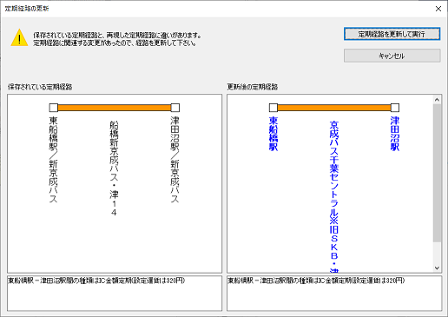The height and width of the screenshot is (317, 448).
Task: Select 東船橋駅／新京成バス label in saved route
Action: click(x=53, y=159)
